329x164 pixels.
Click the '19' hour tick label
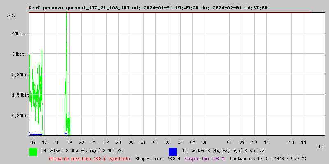tap(69, 142)
